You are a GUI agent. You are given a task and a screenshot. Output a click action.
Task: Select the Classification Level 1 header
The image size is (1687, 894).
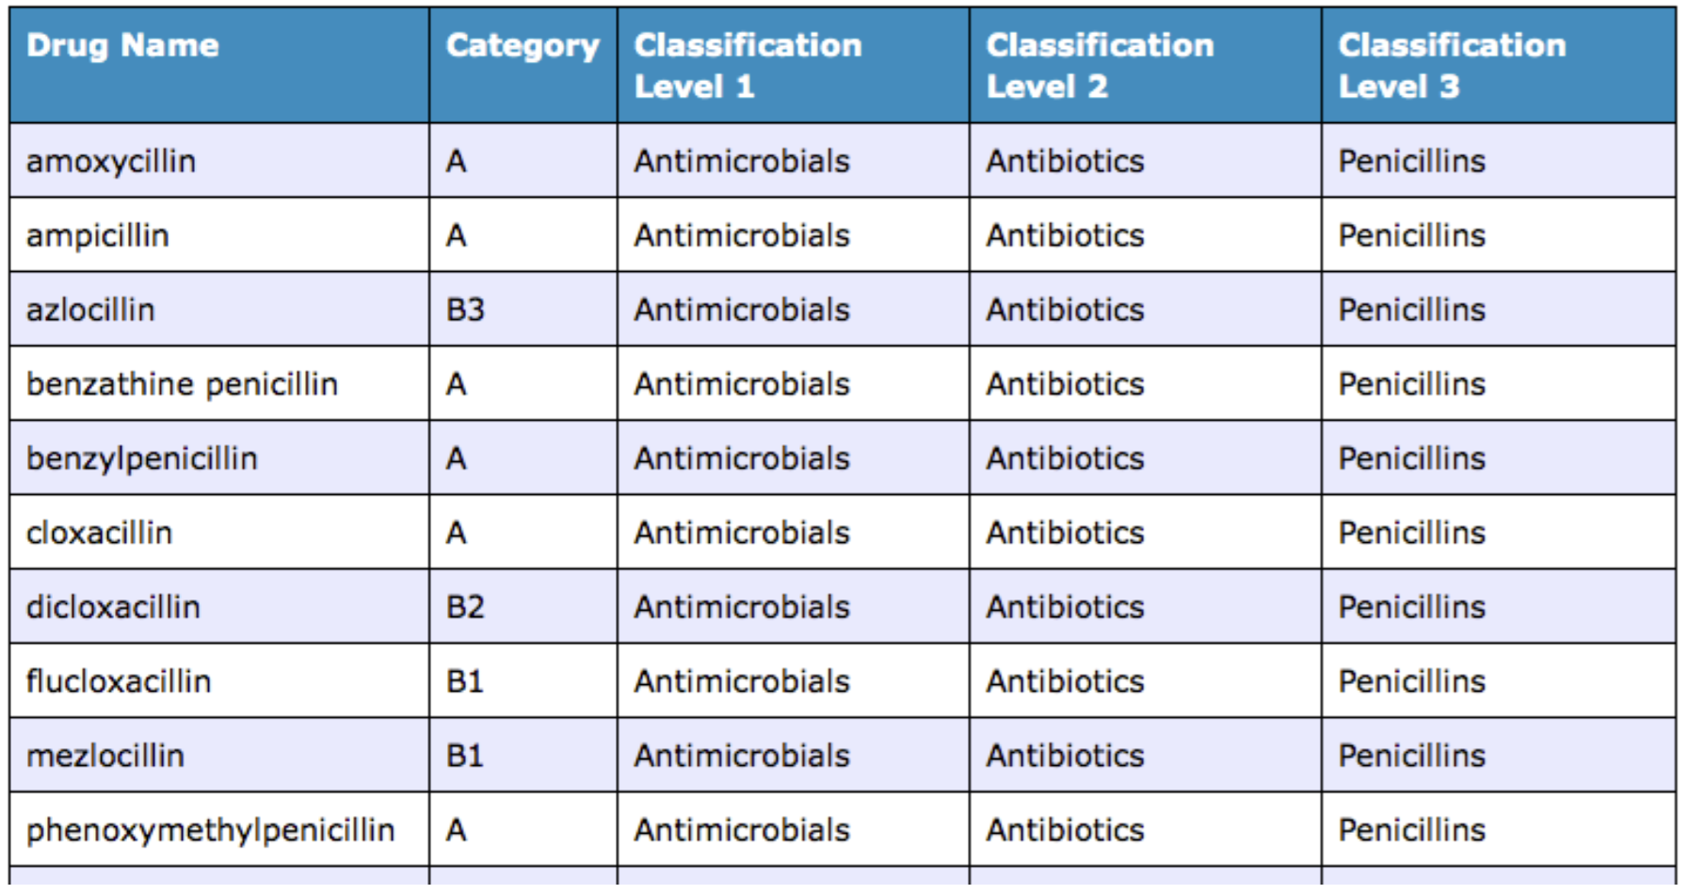coord(747,66)
